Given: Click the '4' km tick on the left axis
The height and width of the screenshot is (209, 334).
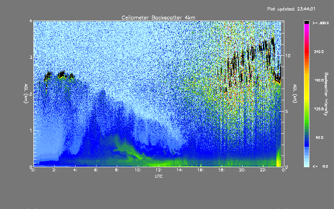Looking at the screenshot, I should (x=31, y=21).
